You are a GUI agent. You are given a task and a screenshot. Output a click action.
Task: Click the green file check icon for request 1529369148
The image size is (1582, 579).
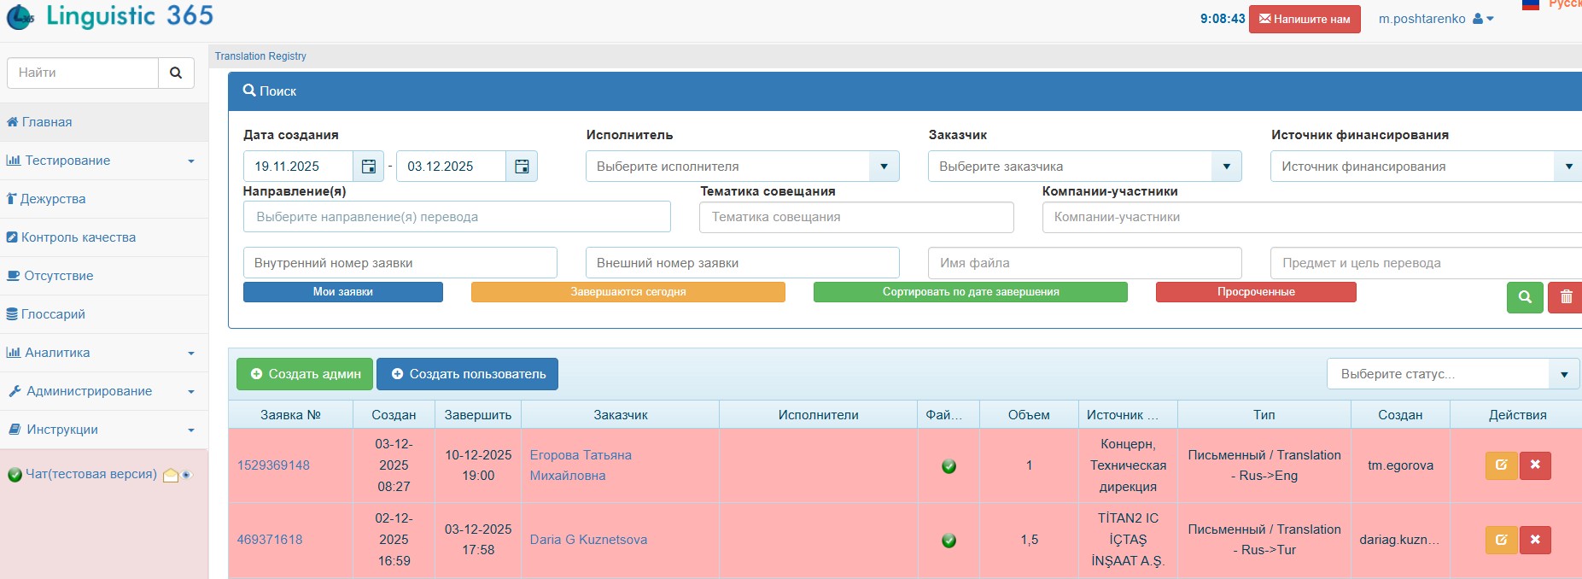pos(949,466)
